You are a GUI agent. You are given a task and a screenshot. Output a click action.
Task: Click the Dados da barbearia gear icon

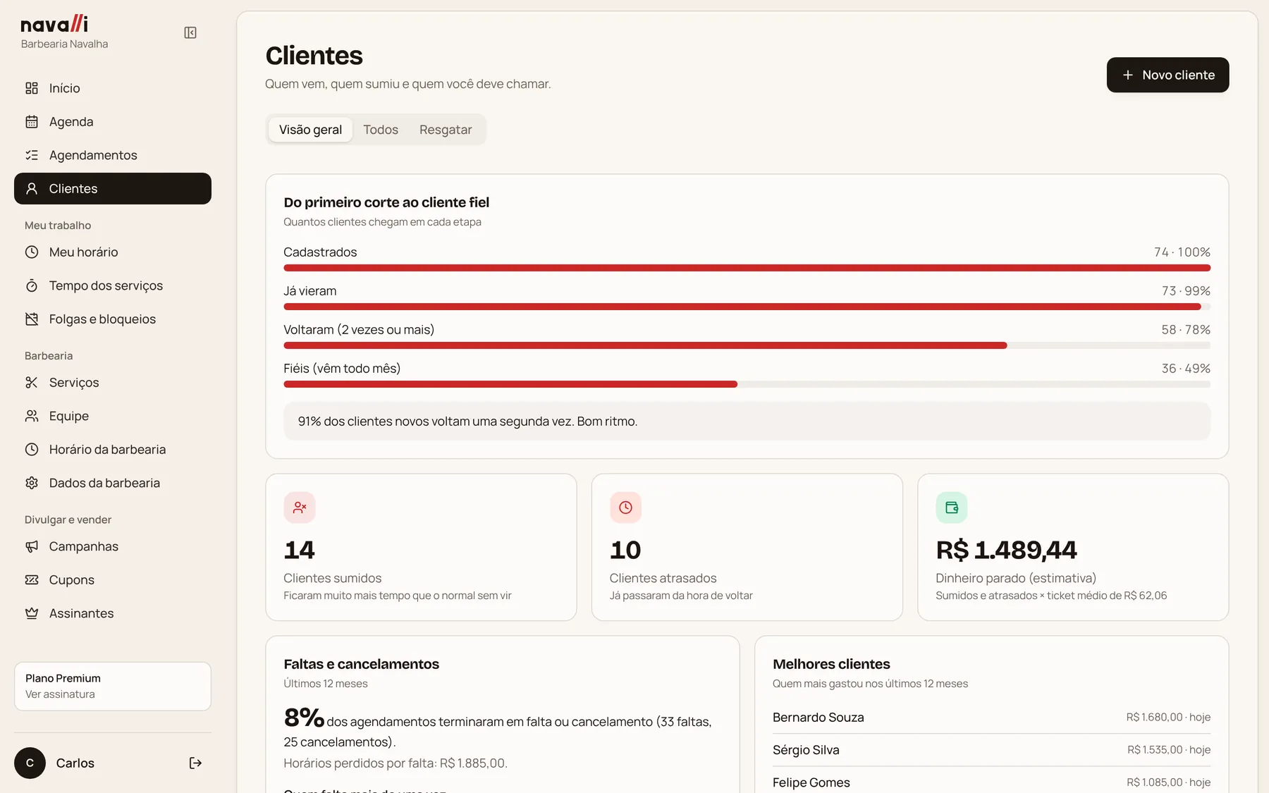click(32, 483)
